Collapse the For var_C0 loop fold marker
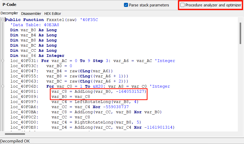This screenshot has width=244, height=144. tap(3, 86)
